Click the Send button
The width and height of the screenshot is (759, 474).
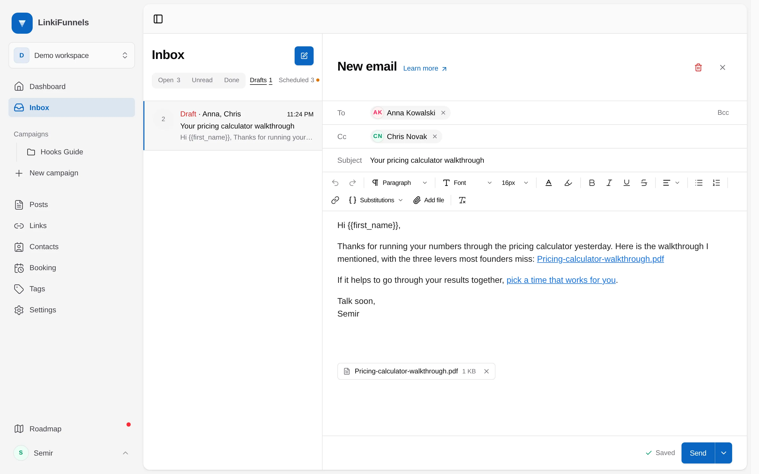[698, 453]
